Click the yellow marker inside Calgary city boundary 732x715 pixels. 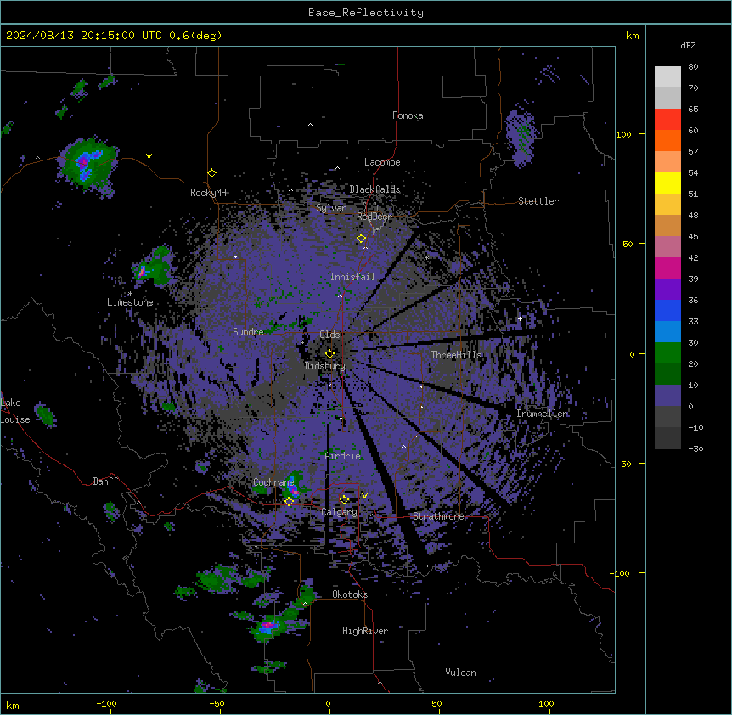(344, 500)
